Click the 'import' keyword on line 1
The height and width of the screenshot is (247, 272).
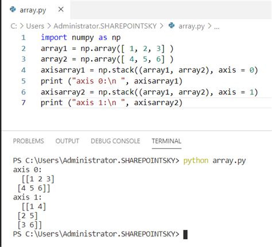click(x=54, y=38)
